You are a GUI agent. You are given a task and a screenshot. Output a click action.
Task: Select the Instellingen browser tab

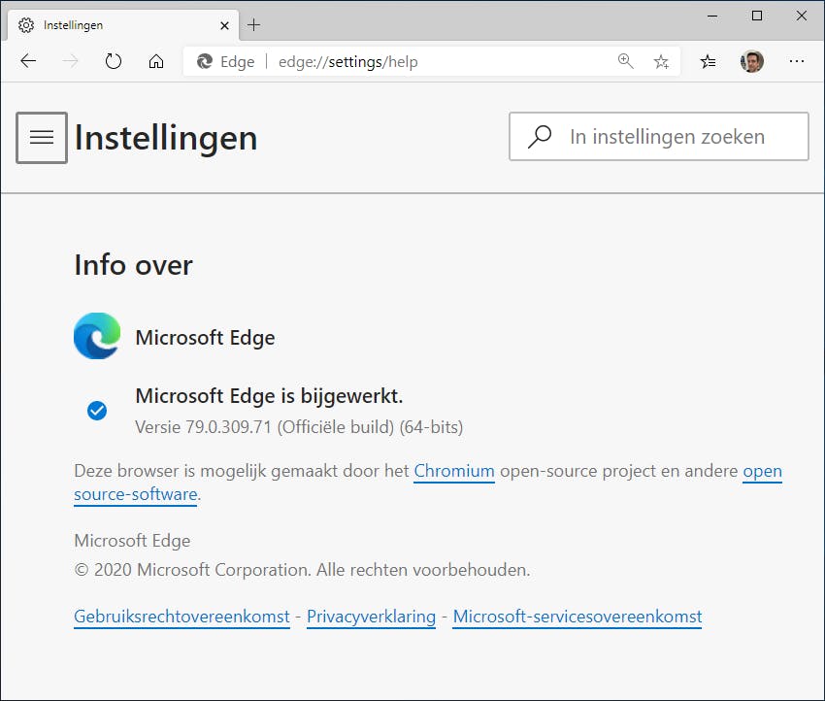[116, 24]
